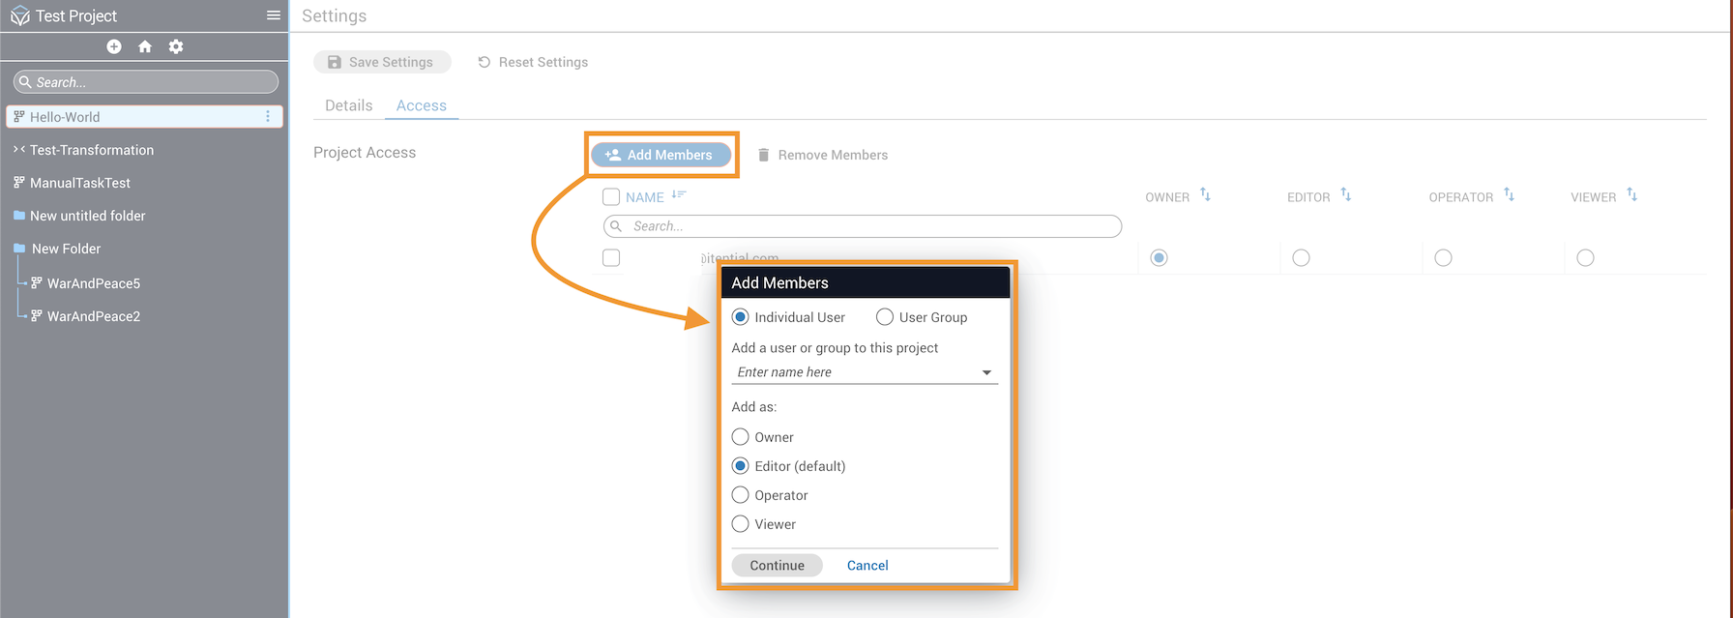Image resolution: width=1733 pixels, height=618 pixels.
Task: Sort the NAME column order
Action: (679, 195)
